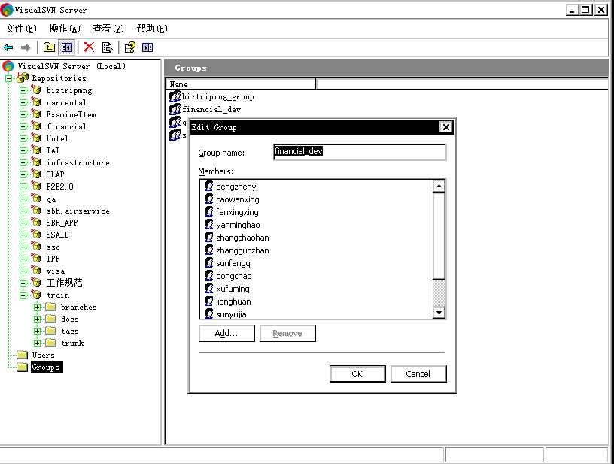Go back with the toolbar back arrow
The height and width of the screenshot is (464, 614).
click(x=8, y=47)
